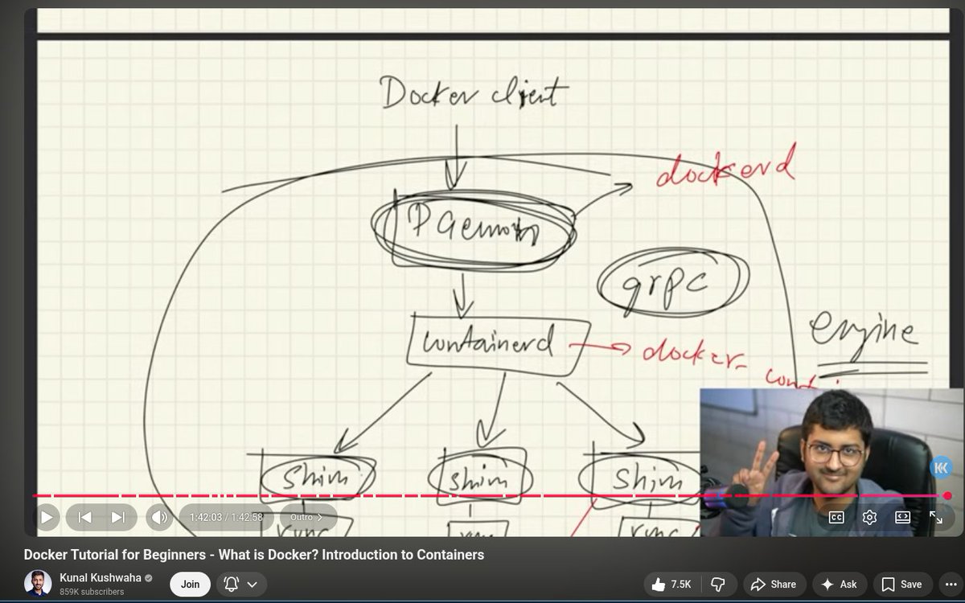965x603 pixels.
Task: Click the 859K subscribers text
Action: (92, 592)
